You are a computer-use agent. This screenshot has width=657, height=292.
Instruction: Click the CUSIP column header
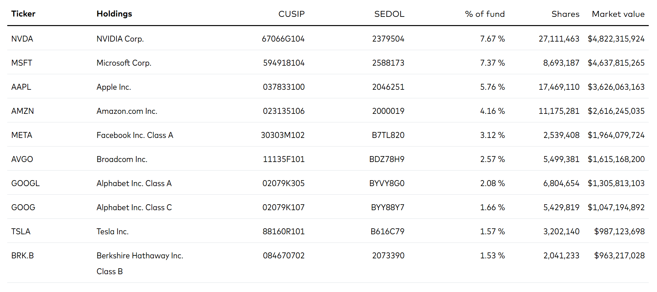291,14
